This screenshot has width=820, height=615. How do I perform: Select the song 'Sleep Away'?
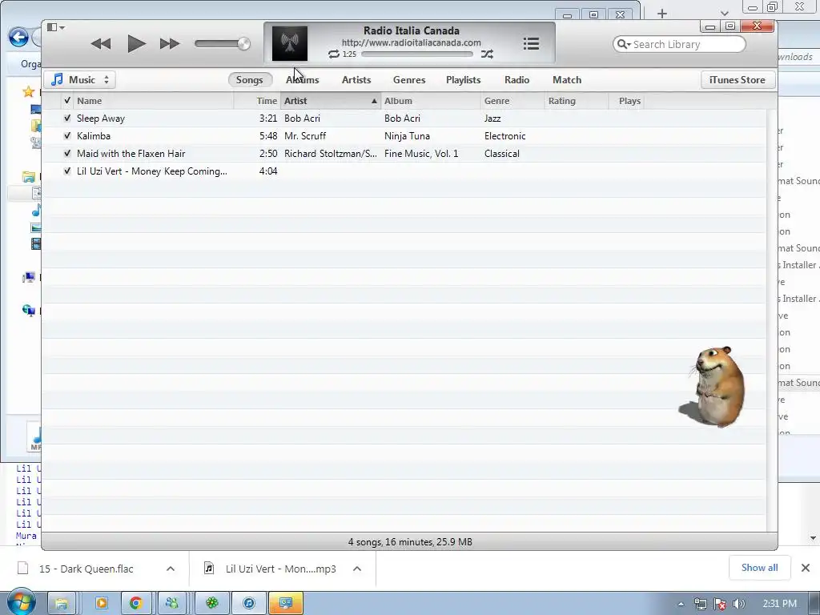101,119
